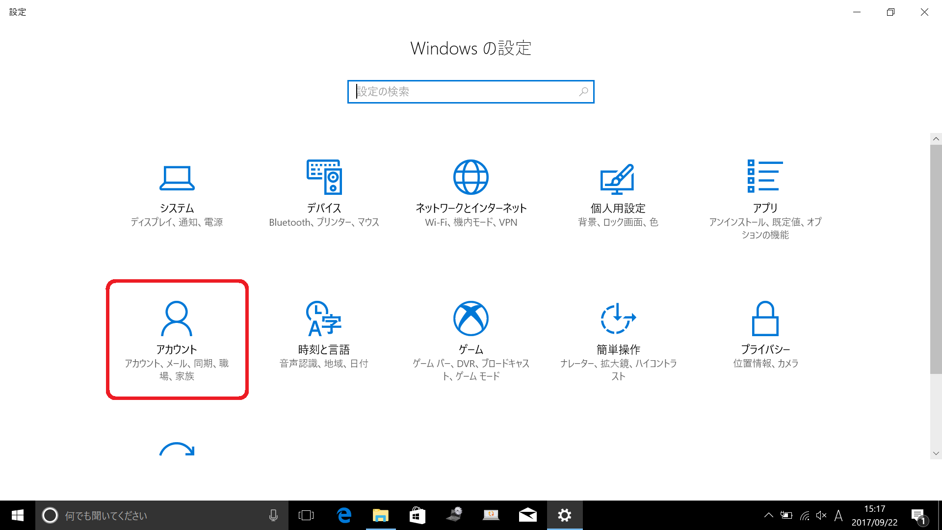The width and height of the screenshot is (942, 530).
Task: Click the 簡単操作 label text
Action: [618, 349]
